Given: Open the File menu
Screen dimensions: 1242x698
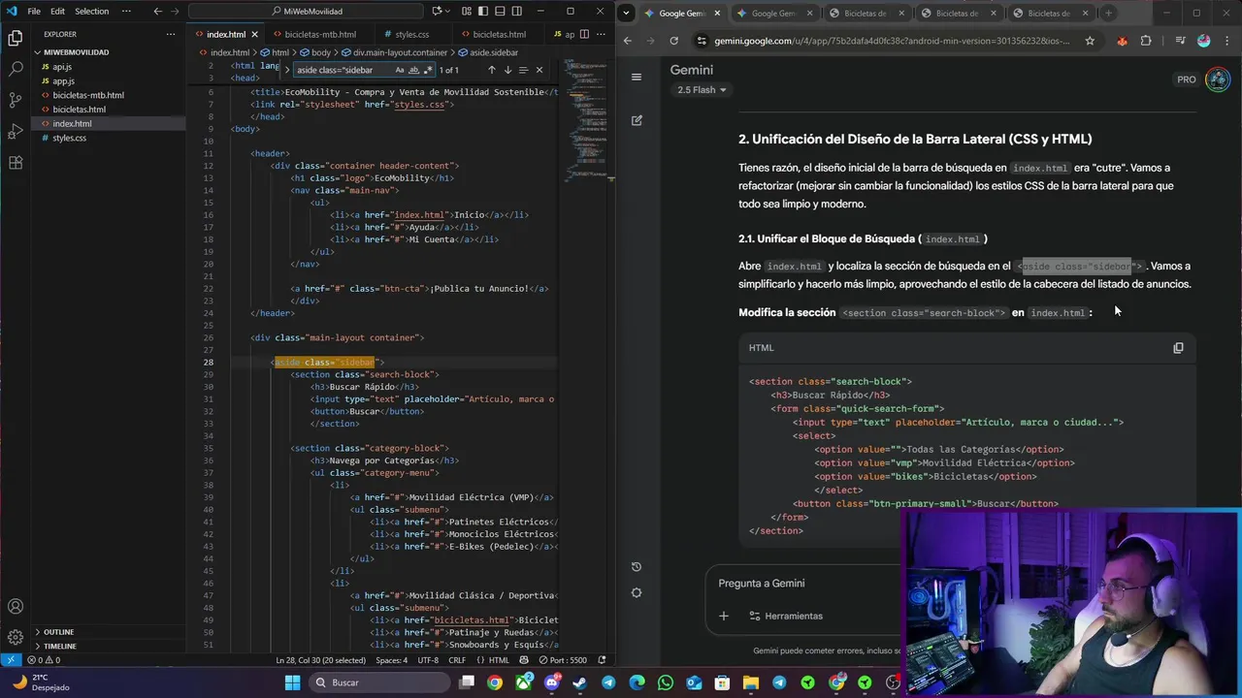Looking at the screenshot, I should point(34,12).
